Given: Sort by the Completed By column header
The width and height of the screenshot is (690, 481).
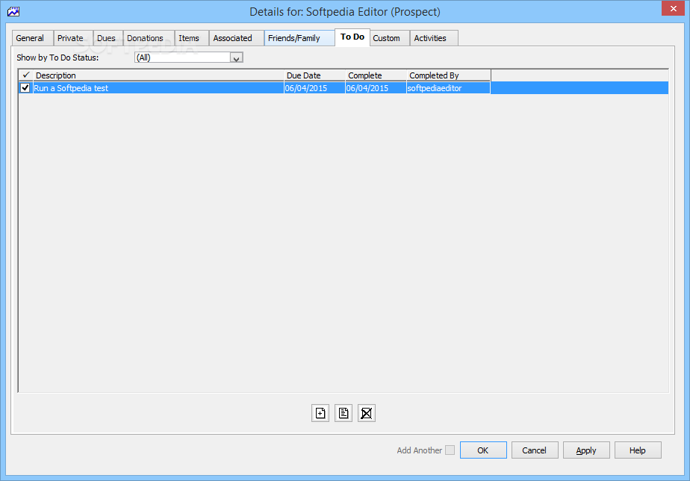Looking at the screenshot, I should click(x=448, y=75).
